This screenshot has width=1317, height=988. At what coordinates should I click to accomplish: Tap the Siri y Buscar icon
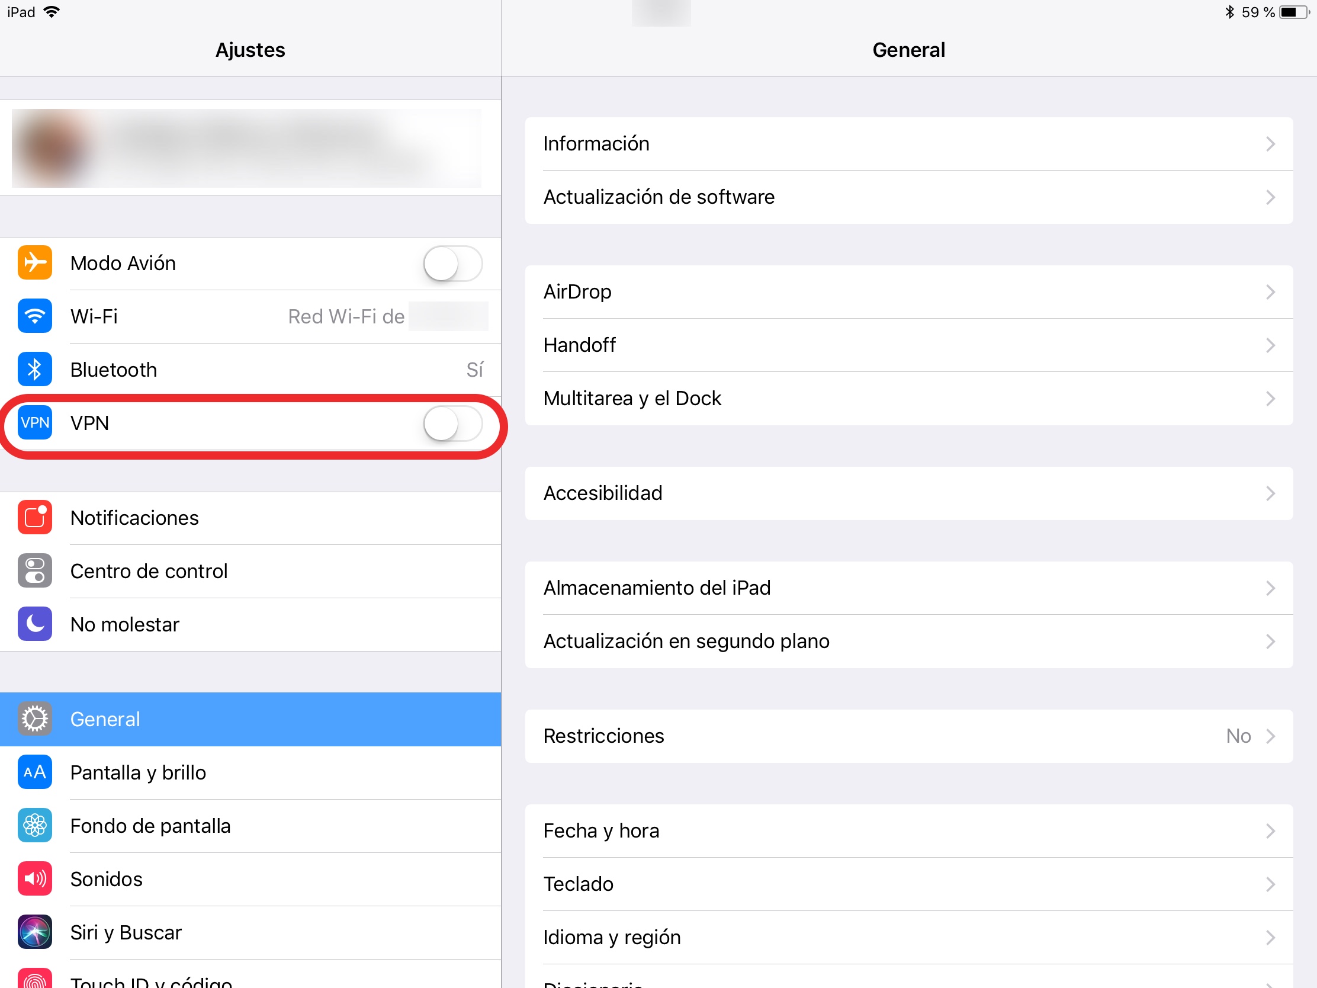pyautogui.click(x=35, y=932)
